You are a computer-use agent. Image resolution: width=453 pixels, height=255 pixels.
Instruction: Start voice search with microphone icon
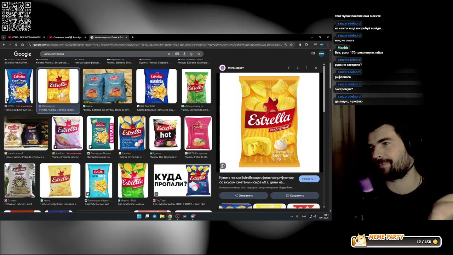tap(184, 54)
